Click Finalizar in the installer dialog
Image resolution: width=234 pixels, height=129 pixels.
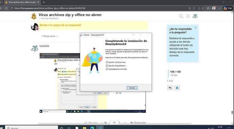(x=132, y=88)
